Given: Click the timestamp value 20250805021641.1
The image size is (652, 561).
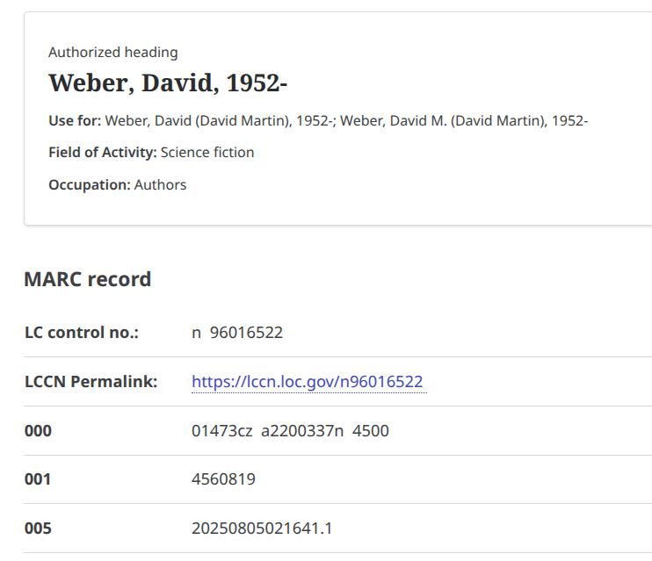Looking at the screenshot, I should [262, 529].
